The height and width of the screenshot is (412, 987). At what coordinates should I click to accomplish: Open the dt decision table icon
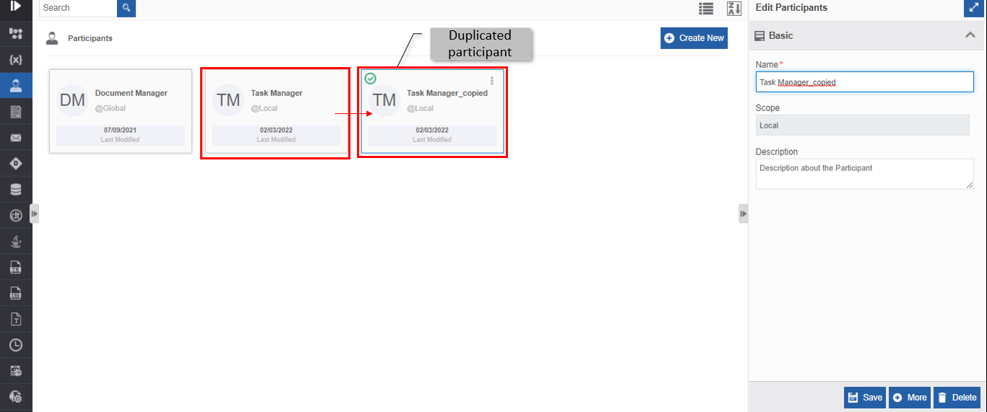pos(16,216)
